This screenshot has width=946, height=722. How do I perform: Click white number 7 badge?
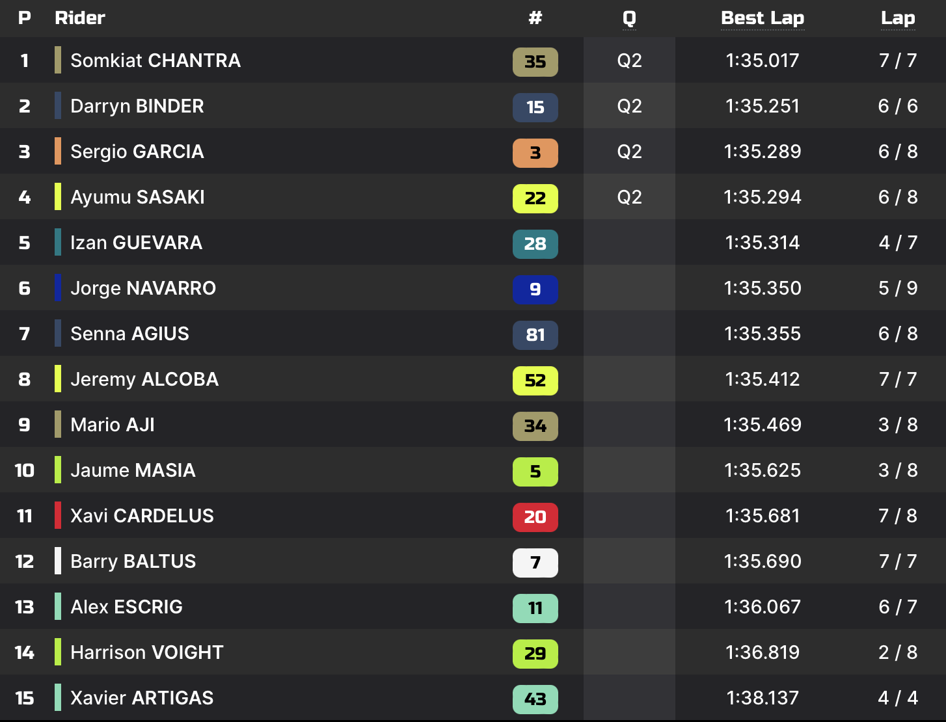[535, 563]
